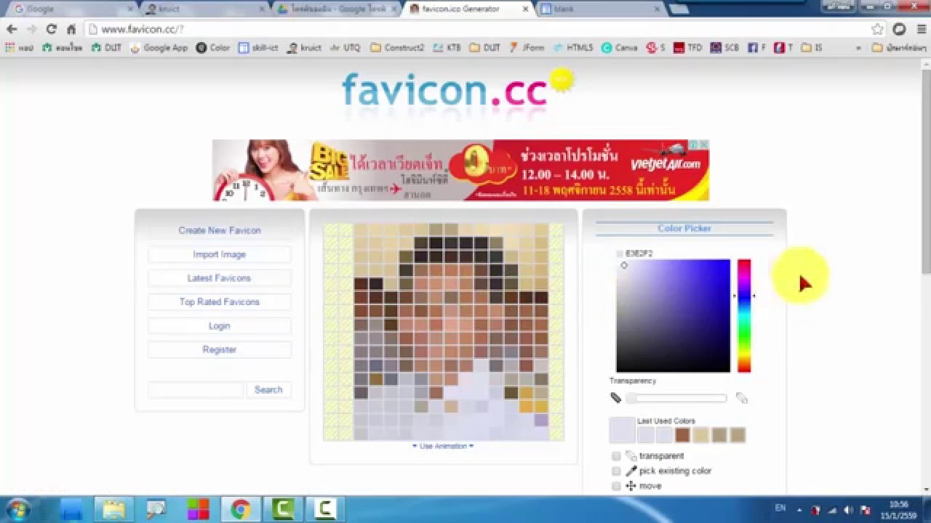Screen dimensions: 931x523
Task: Expand the Use Animation dropdown
Action: [443, 446]
